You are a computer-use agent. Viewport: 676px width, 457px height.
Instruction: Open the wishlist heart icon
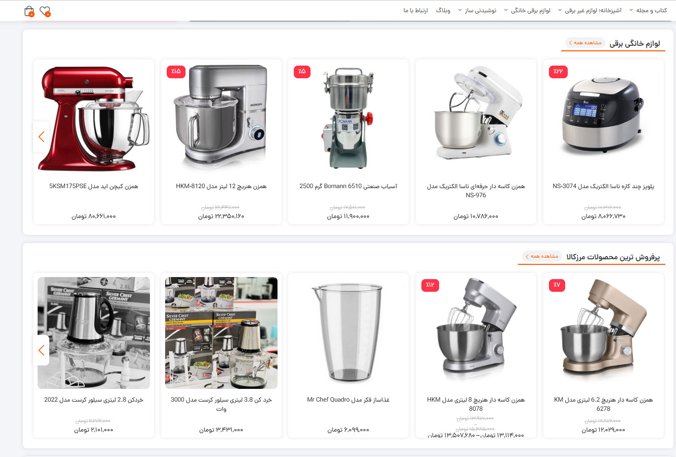[45, 11]
